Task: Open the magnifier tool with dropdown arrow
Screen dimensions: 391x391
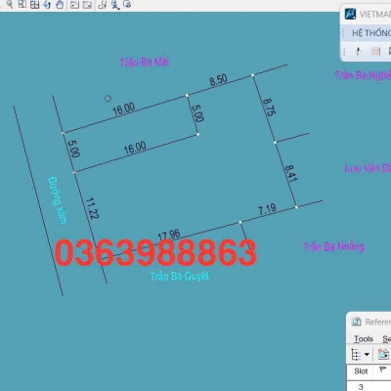Action: point(115,5)
